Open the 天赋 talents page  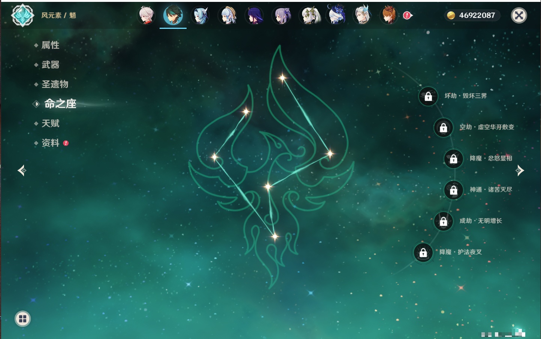(50, 123)
